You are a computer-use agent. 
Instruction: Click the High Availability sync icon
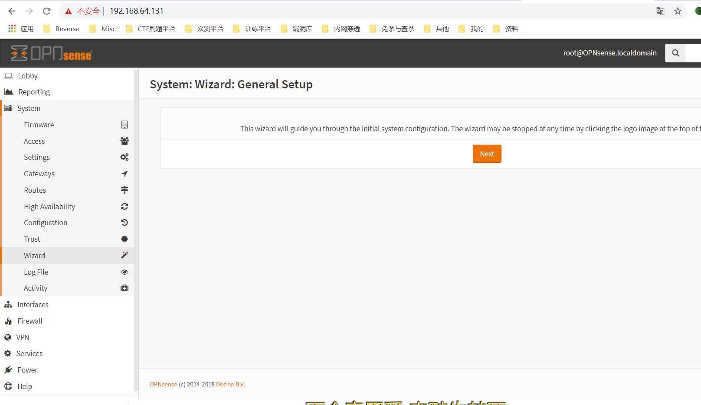click(124, 206)
